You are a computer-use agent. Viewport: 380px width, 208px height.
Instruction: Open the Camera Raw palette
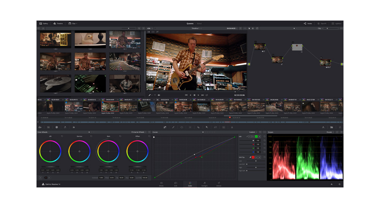(40, 127)
